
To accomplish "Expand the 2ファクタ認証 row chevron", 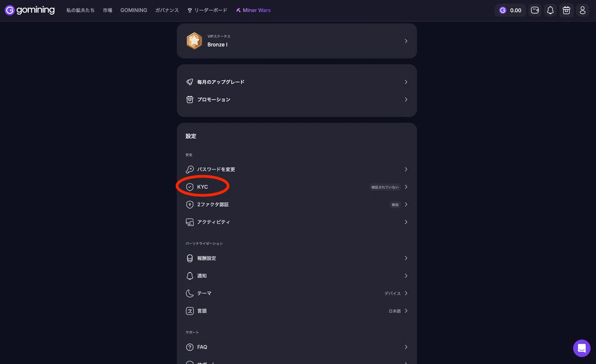I will pyautogui.click(x=406, y=204).
